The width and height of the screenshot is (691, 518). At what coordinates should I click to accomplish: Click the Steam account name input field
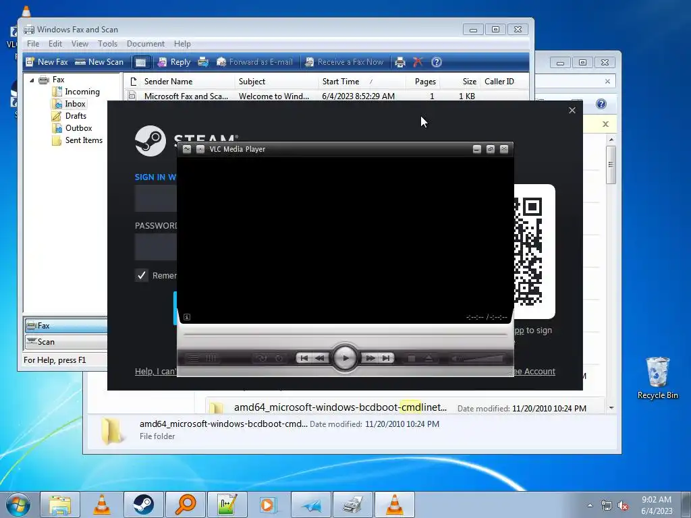click(156, 198)
